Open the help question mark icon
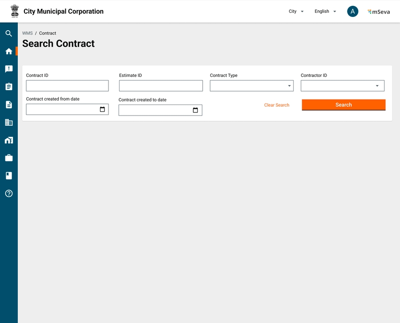Viewport: 400px width, 323px height. (x=8, y=193)
